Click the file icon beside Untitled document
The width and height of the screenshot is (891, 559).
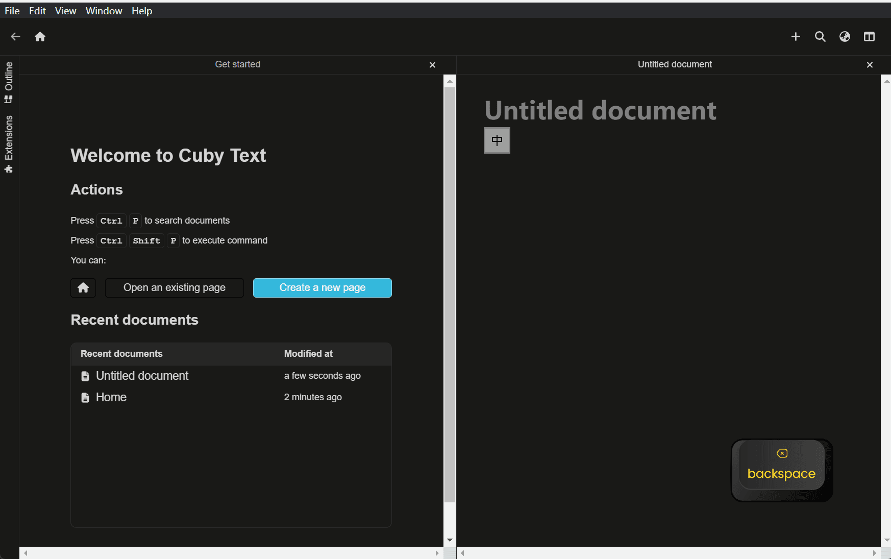[x=85, y=376]
